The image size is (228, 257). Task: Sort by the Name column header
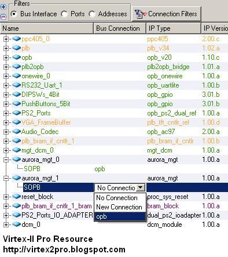point(47,28)
